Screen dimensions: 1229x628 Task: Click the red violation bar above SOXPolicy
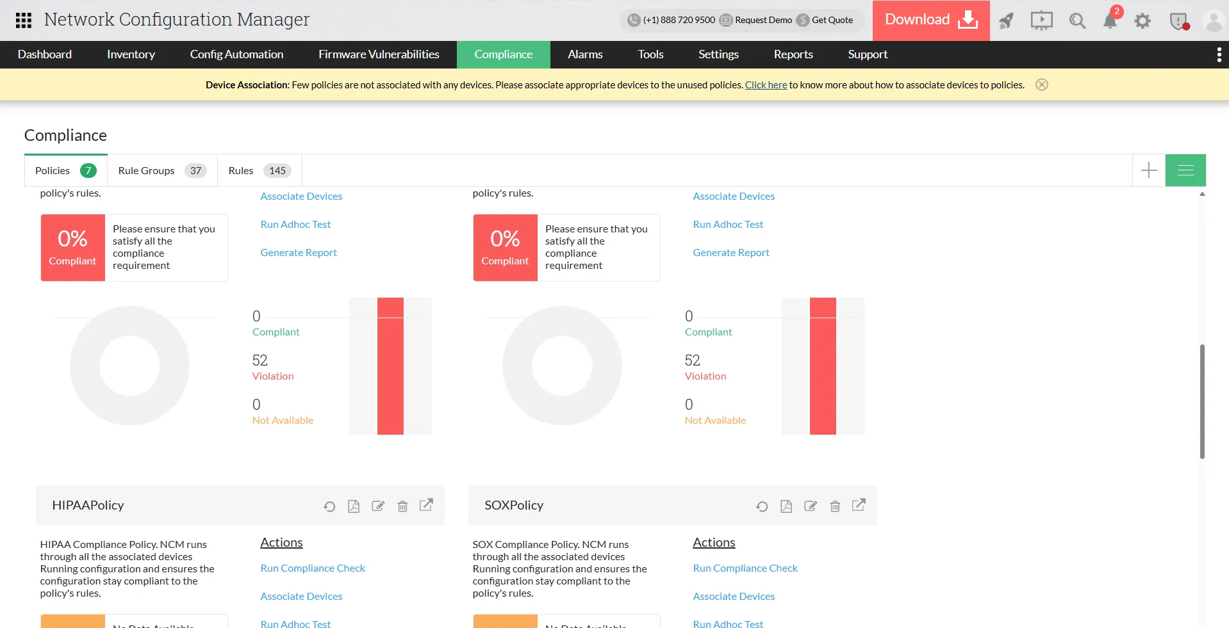pyautogui.click(x=823, y=366)
